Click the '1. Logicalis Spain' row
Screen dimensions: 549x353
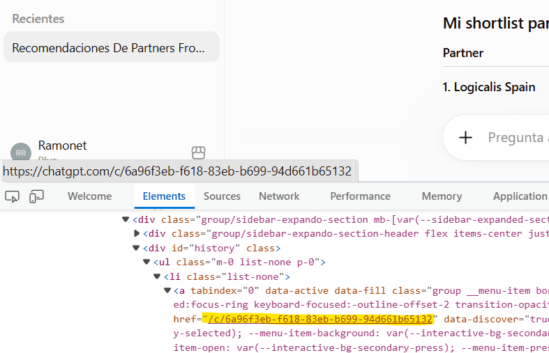[489, 87]
